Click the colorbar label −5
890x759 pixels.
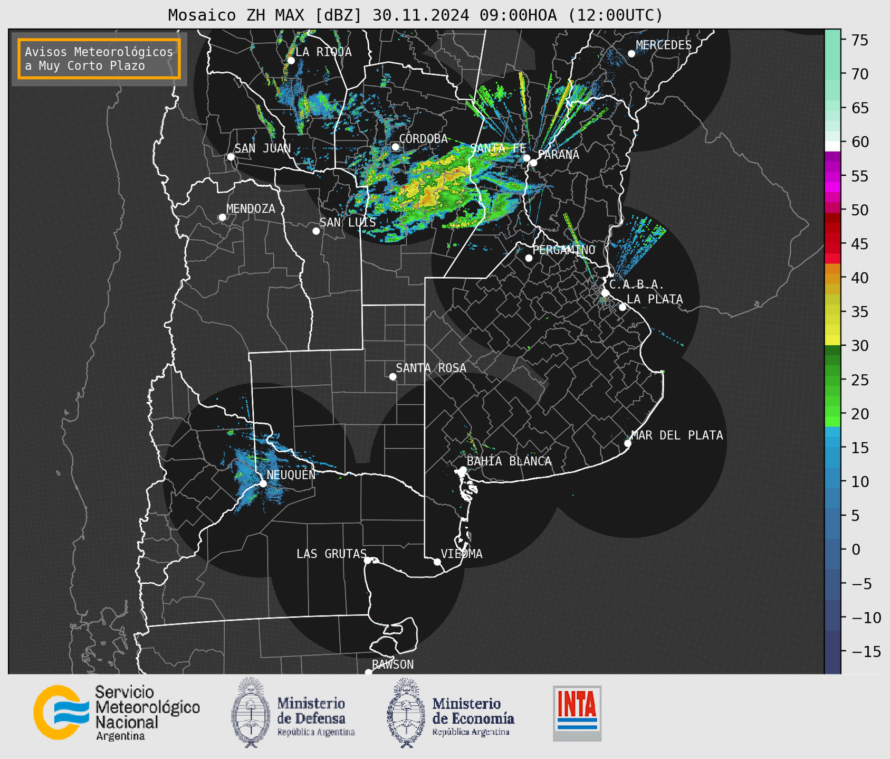860,584
